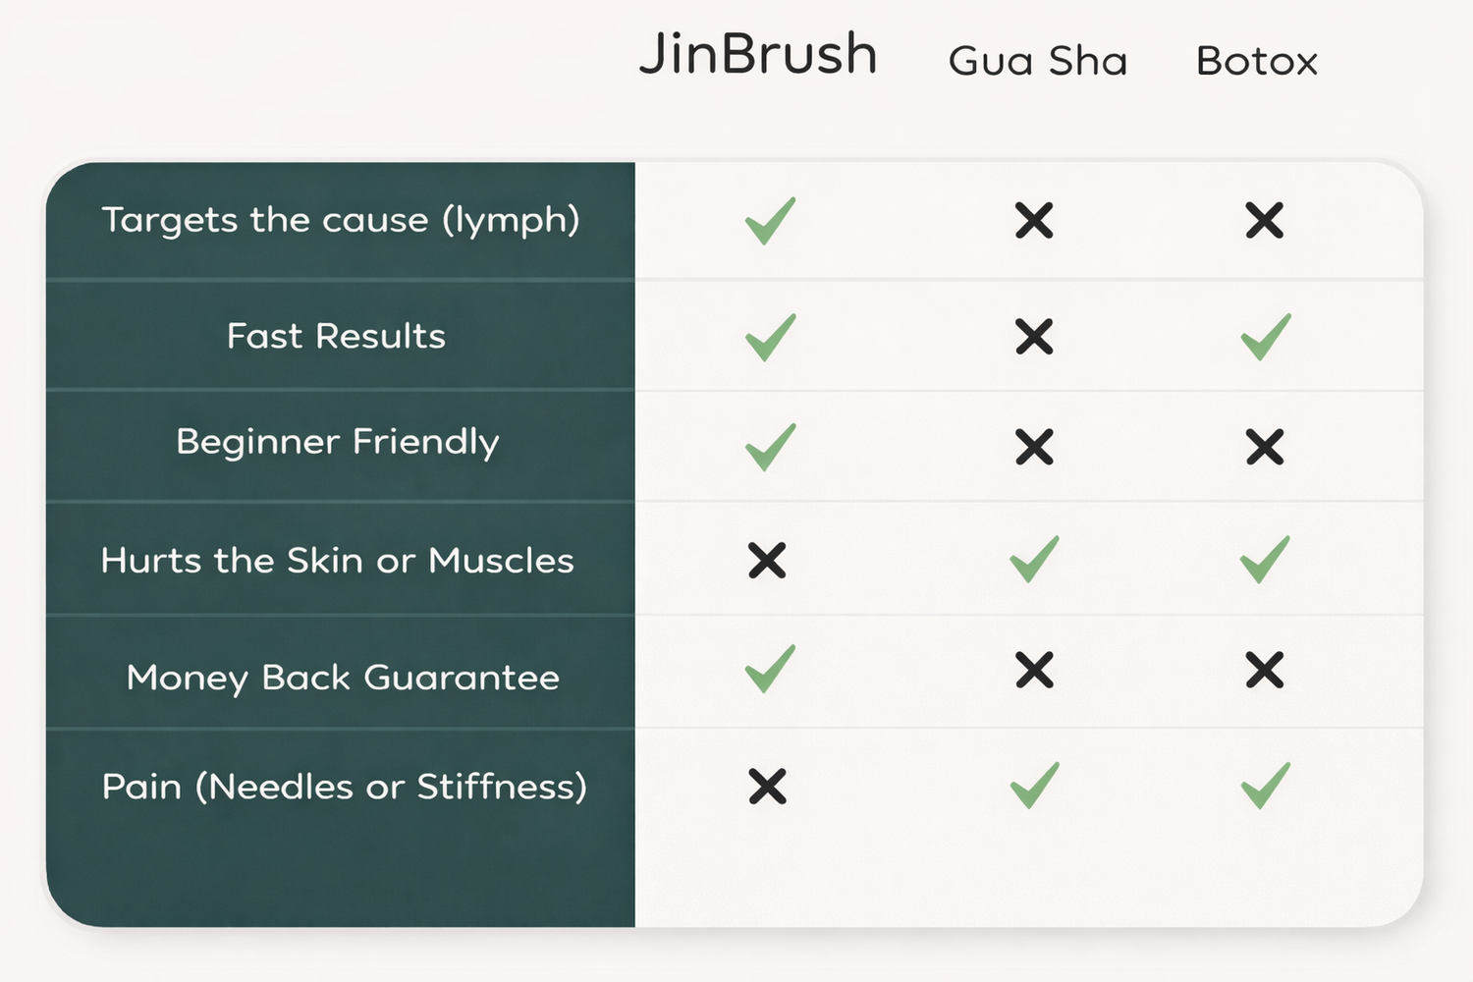The image size is (1473, 982).
Task: Select the JinBrush column header
Action: [758, 54]
